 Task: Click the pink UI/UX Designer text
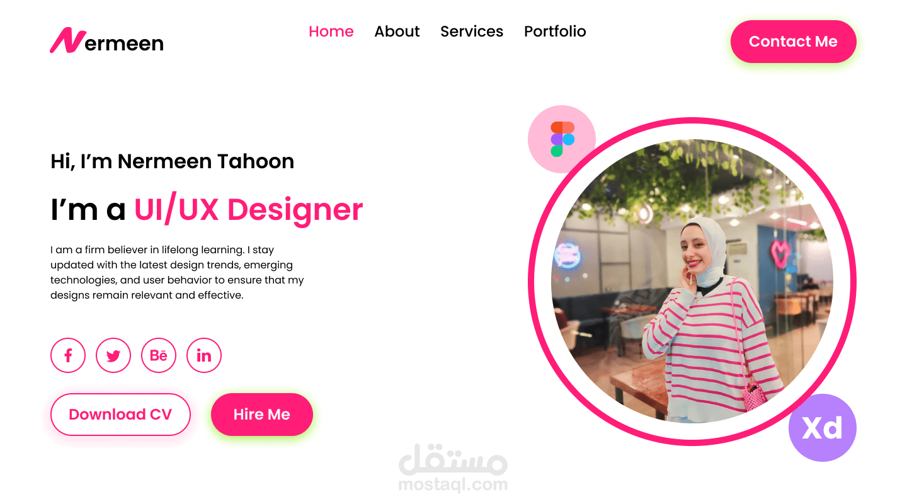249,210
